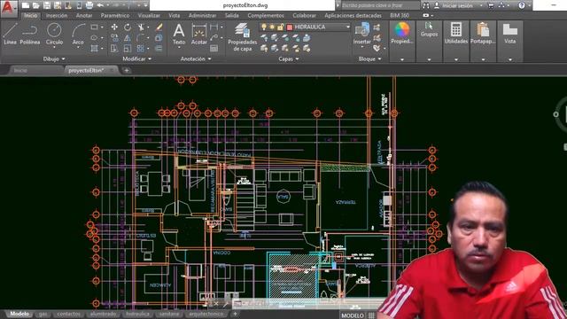Click the Plot (print) icon in quick access

[x=89, y=5]
